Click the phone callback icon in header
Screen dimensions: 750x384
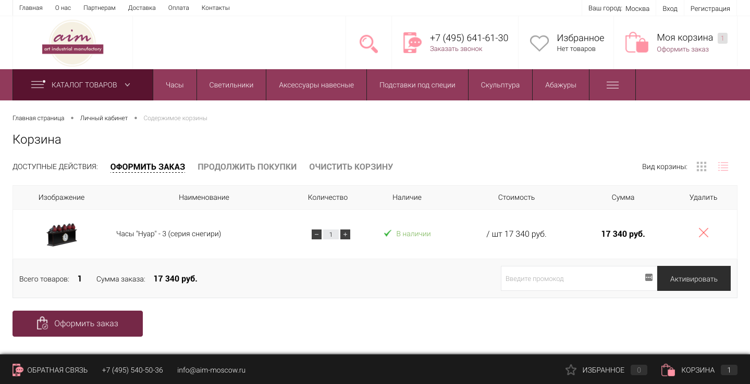point(412,43)
